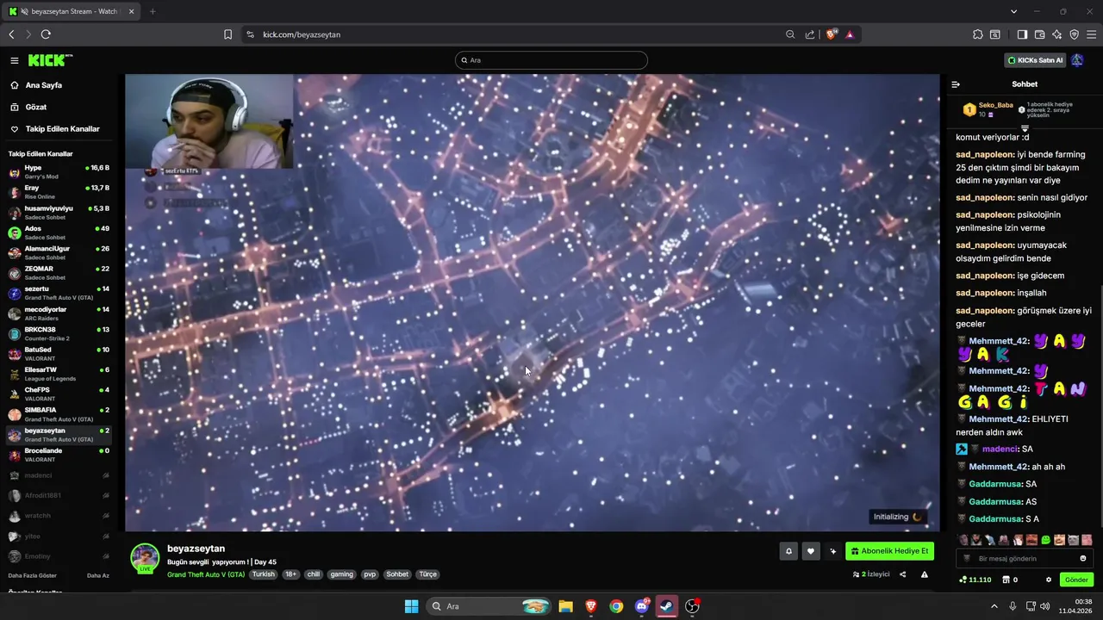
Task: Open BRKCN38 Counter-Strike 2 channel
Action: point(59,333)
